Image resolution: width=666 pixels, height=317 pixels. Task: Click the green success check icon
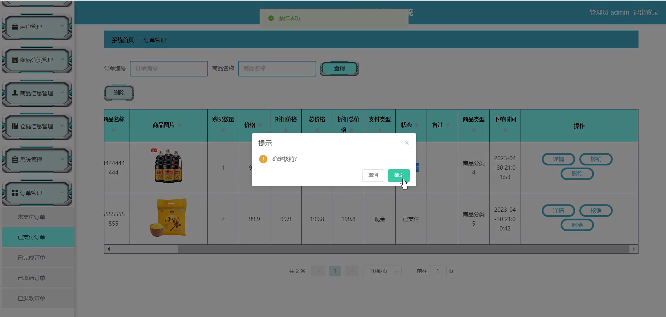(271, 18)
